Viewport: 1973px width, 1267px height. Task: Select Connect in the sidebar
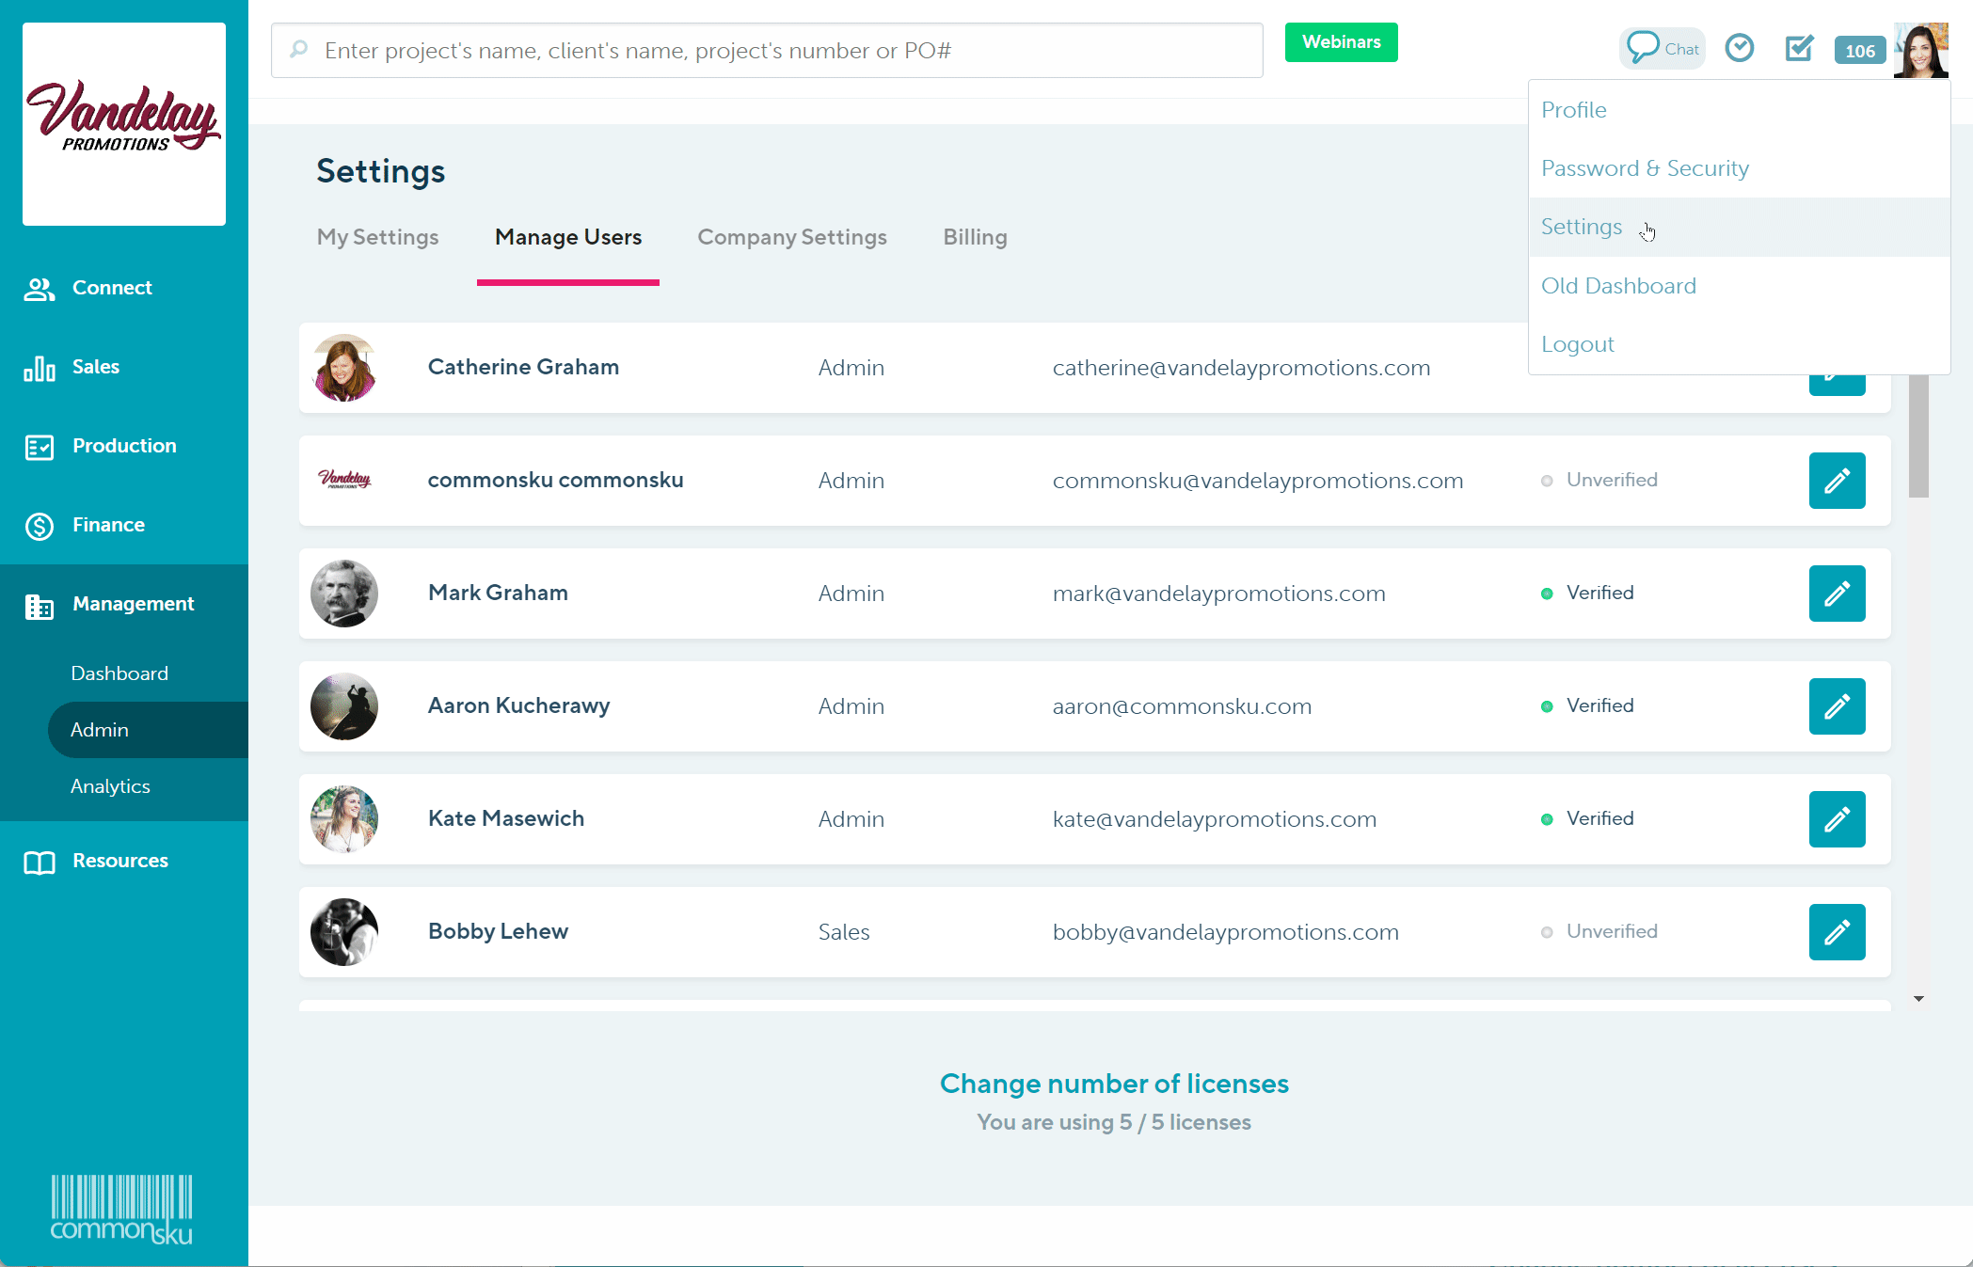tap(112, 288)
